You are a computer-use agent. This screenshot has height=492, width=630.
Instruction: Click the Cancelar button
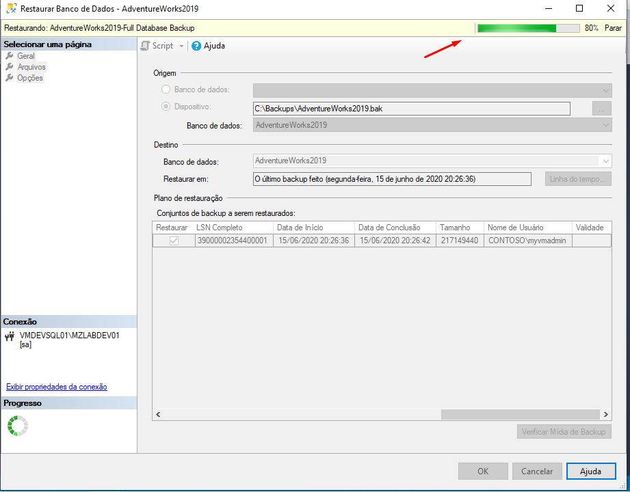[537, 471]
